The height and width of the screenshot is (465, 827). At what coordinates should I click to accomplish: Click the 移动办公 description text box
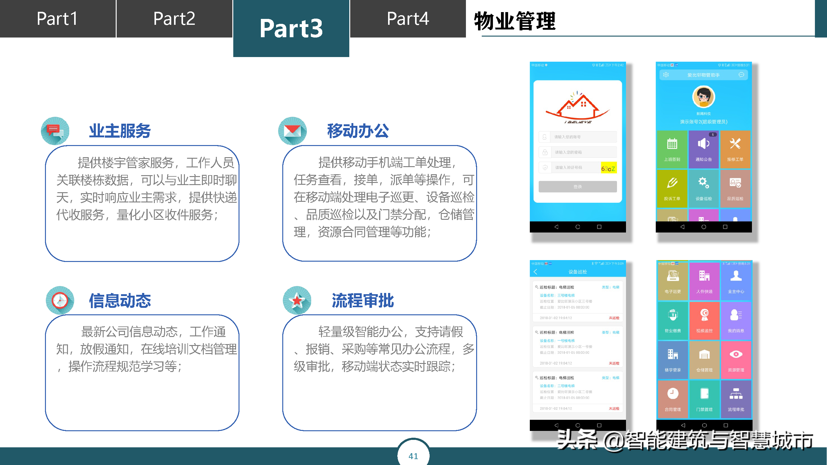379,203
